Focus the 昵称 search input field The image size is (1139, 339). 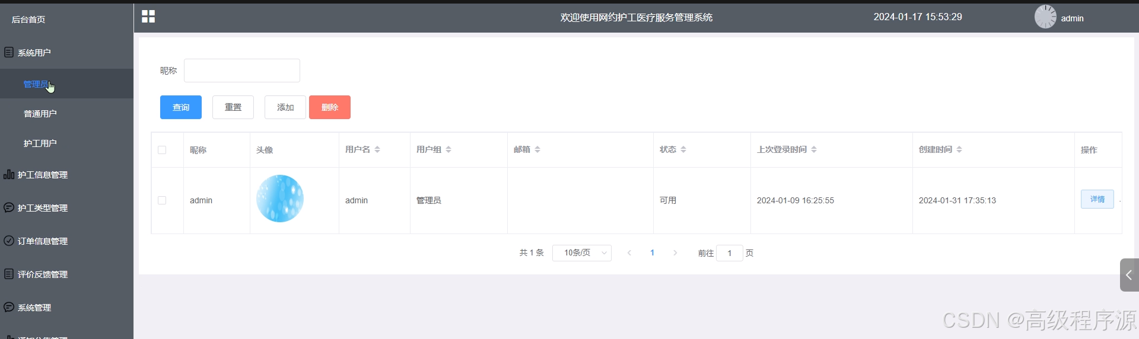tap(242, 71)
